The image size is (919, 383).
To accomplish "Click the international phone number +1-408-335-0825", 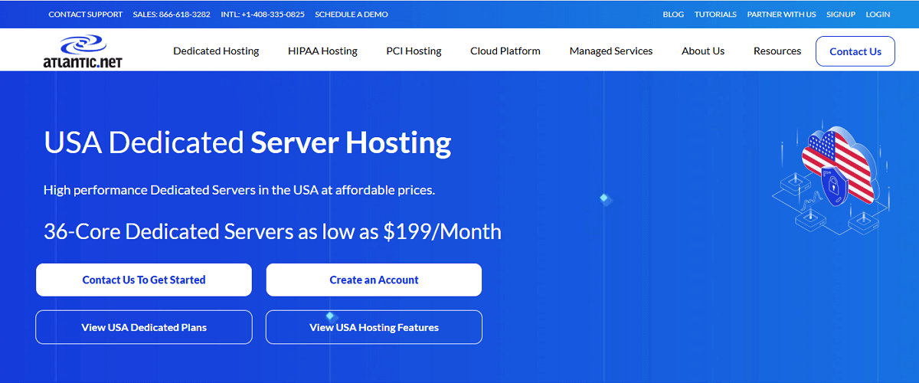I will [263, 15].
